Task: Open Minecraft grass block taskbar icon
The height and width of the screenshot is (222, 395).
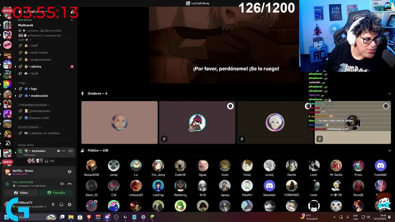Action: [152, 217]
